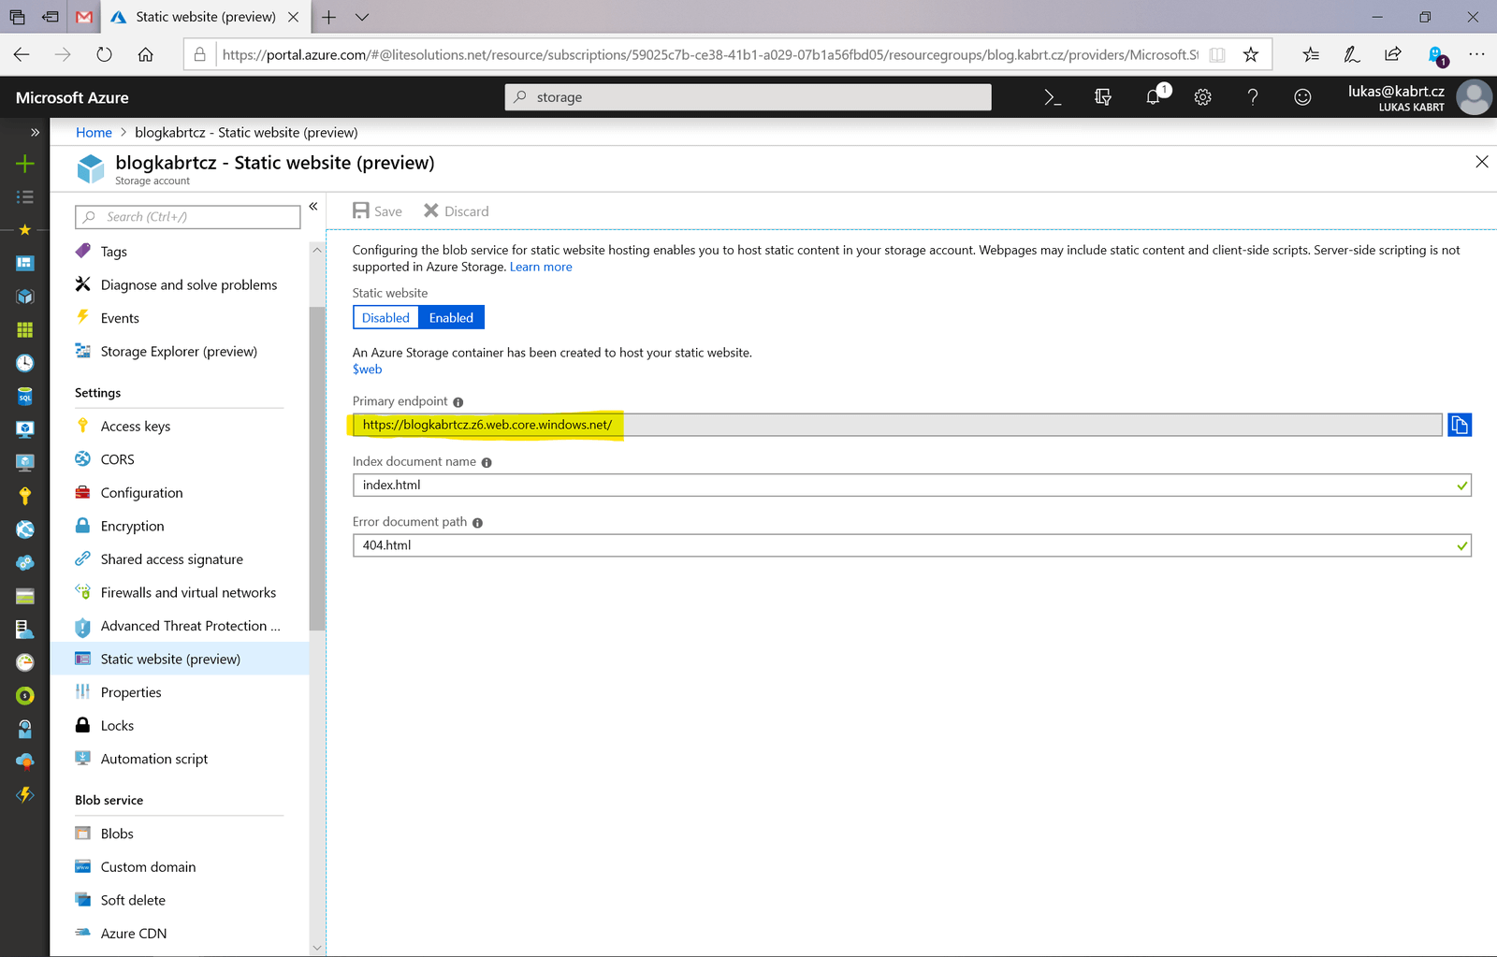Add page to favorites star icon

[x=1251, y=54]
